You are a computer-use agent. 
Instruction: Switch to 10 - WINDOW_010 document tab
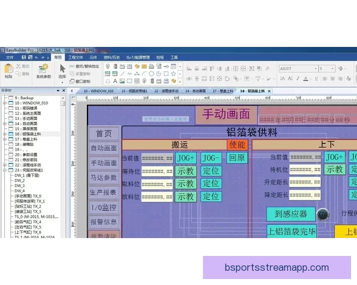click(x=98, y=91)
